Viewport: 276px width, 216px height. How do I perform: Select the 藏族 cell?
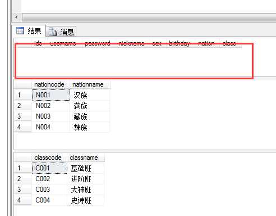pos(90,116)
